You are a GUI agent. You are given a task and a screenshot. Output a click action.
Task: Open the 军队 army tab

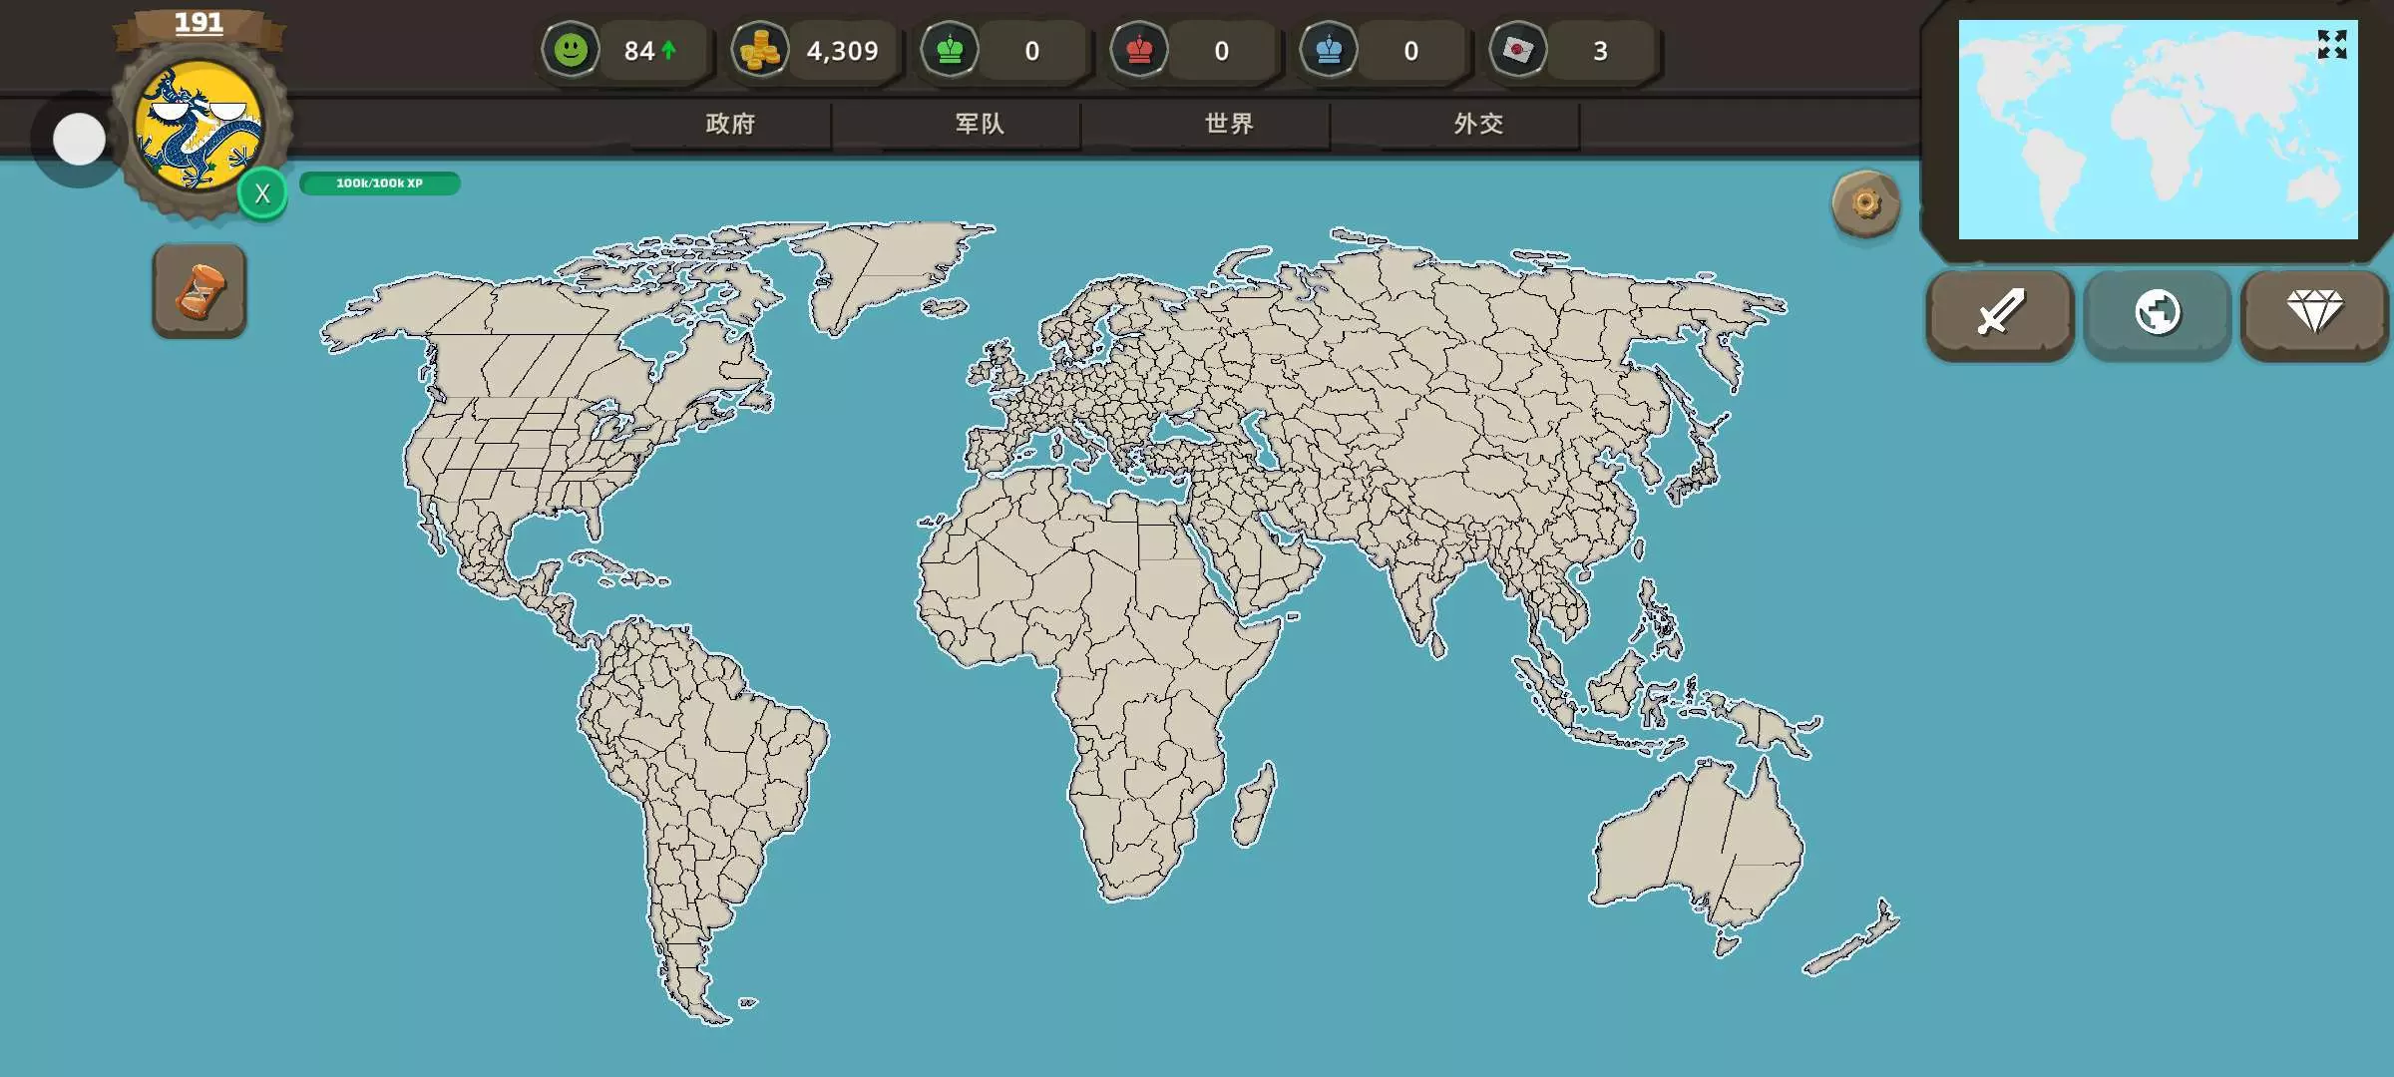coord(980,124)
